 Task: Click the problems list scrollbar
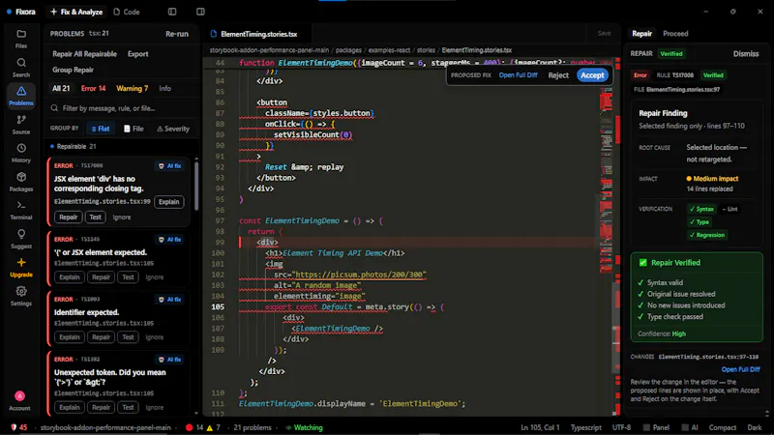click(x=196, y=185)
